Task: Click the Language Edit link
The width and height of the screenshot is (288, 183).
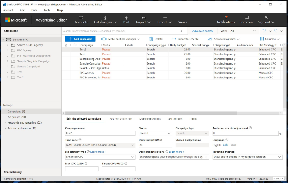Action: [x=225, y=145]
